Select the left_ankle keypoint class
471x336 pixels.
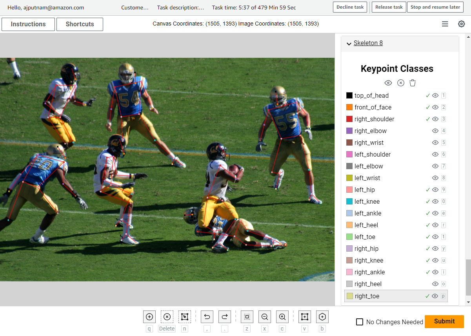pos(368,213)
